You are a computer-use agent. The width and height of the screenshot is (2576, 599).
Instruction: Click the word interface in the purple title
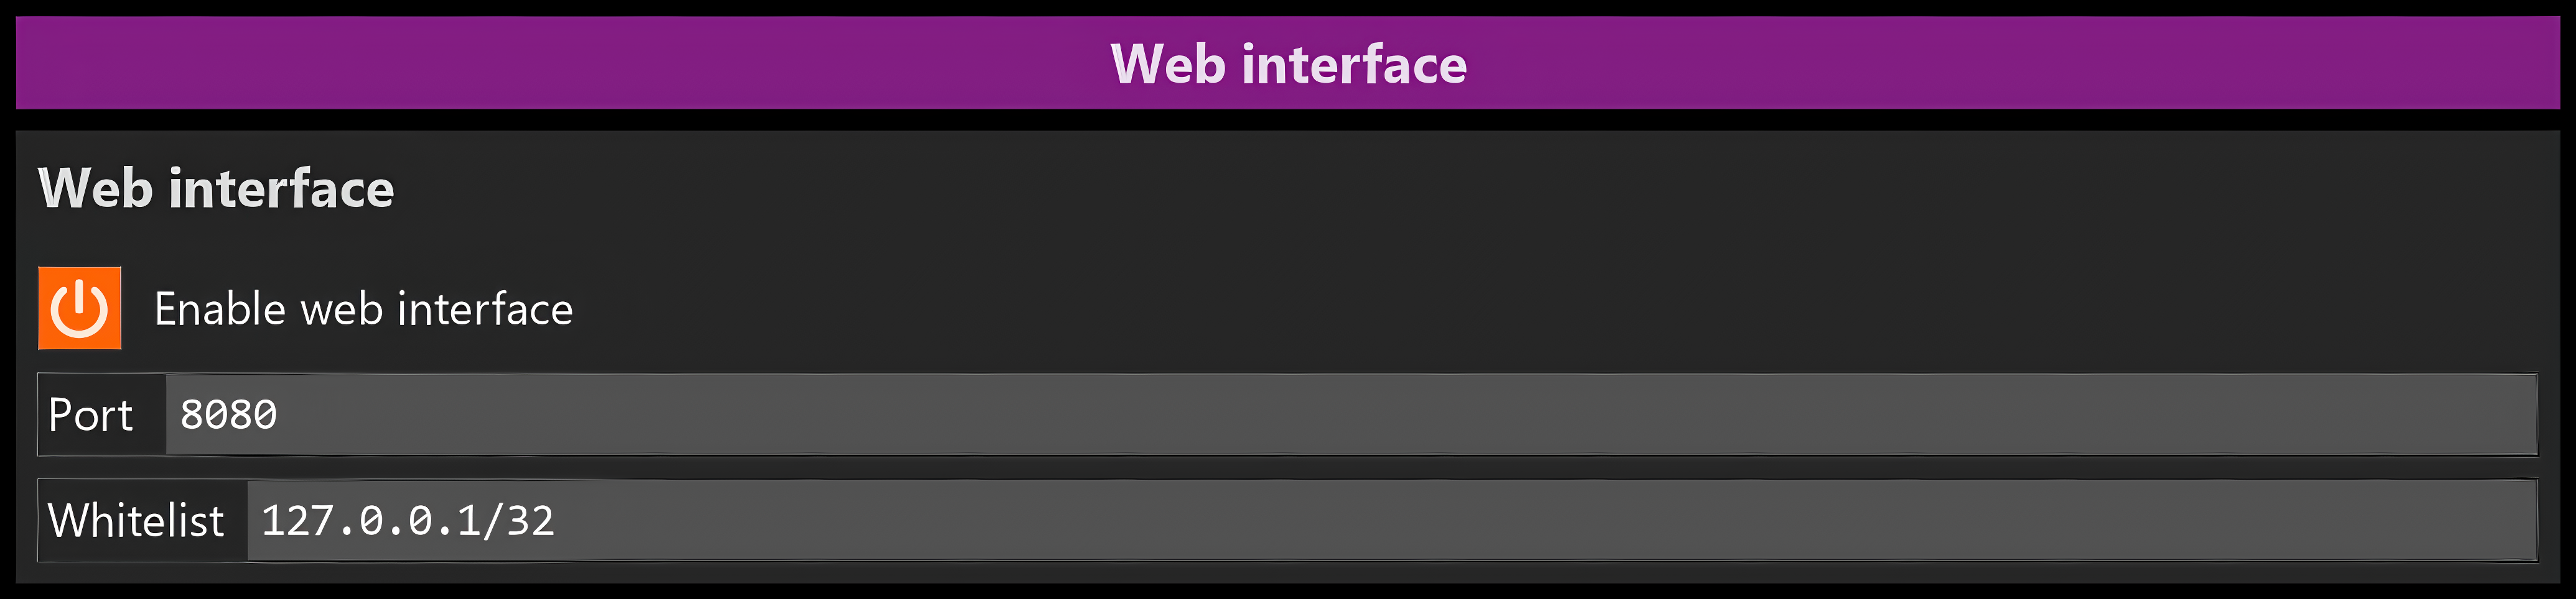point(1354,64)
